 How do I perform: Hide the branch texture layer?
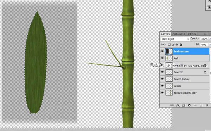pyautogui.click(x=162, y=79)
